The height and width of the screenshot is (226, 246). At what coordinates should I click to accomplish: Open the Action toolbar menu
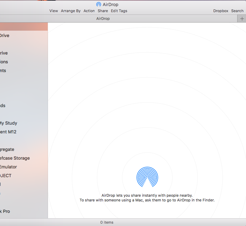point(89,11)
